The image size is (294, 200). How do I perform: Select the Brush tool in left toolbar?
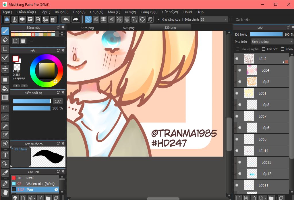pyautogui.click(x=5, y=31)
